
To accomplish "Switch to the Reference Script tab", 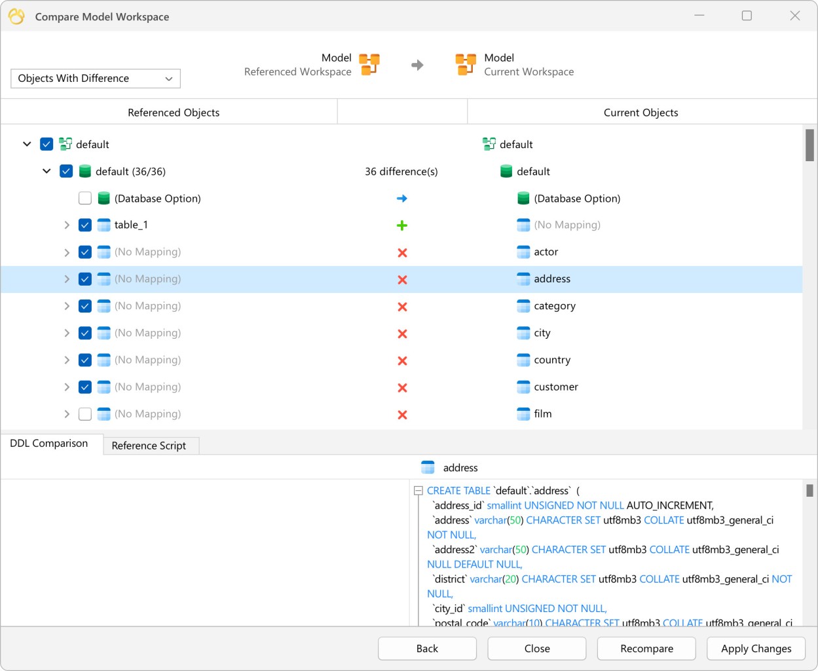I will tap(149, 446).
